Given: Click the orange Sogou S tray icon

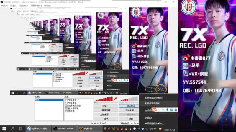Looking at the screenshot, I should pos(160,129).
